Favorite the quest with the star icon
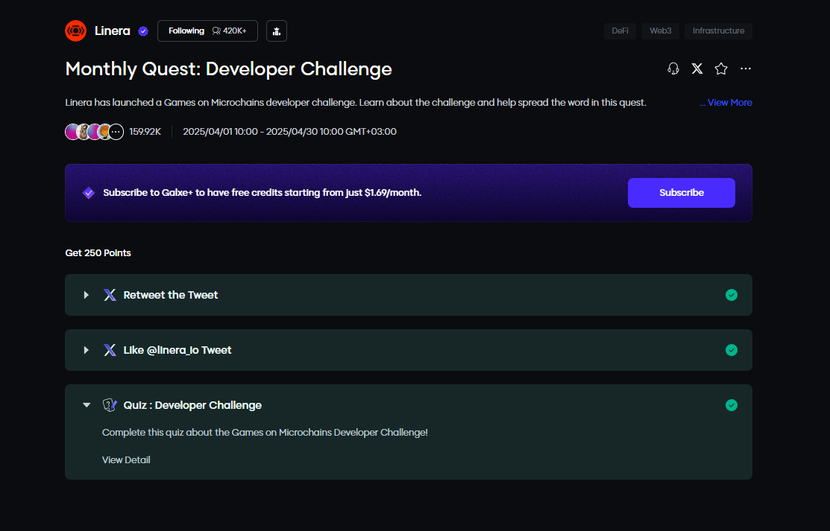This screenshot has width=830, height=531. (721, 69)
